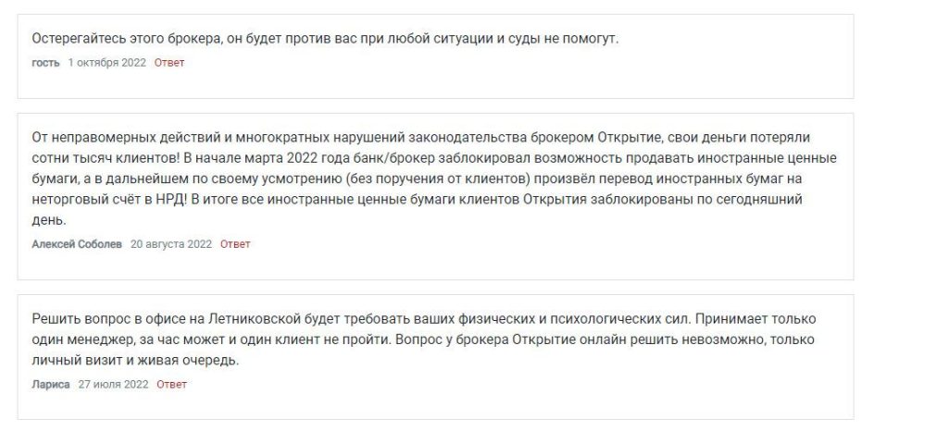Viewport: 948px width, 431px height.
Task: Click the last word день. of Соболев's review
Action: (49, 220)
